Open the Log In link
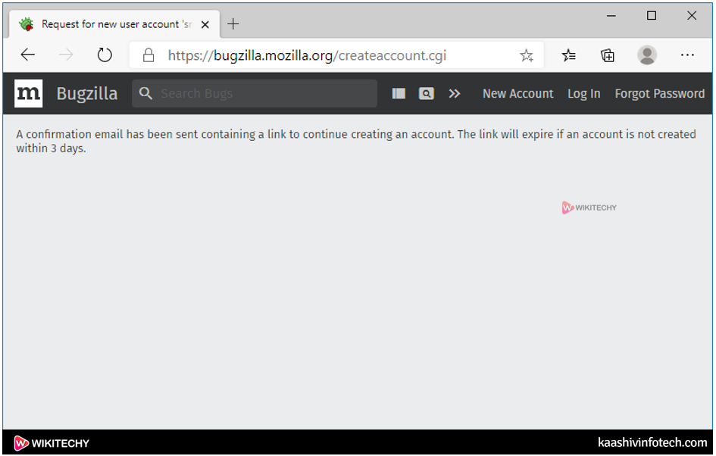716x456 pixels. (x=583, y=93)
